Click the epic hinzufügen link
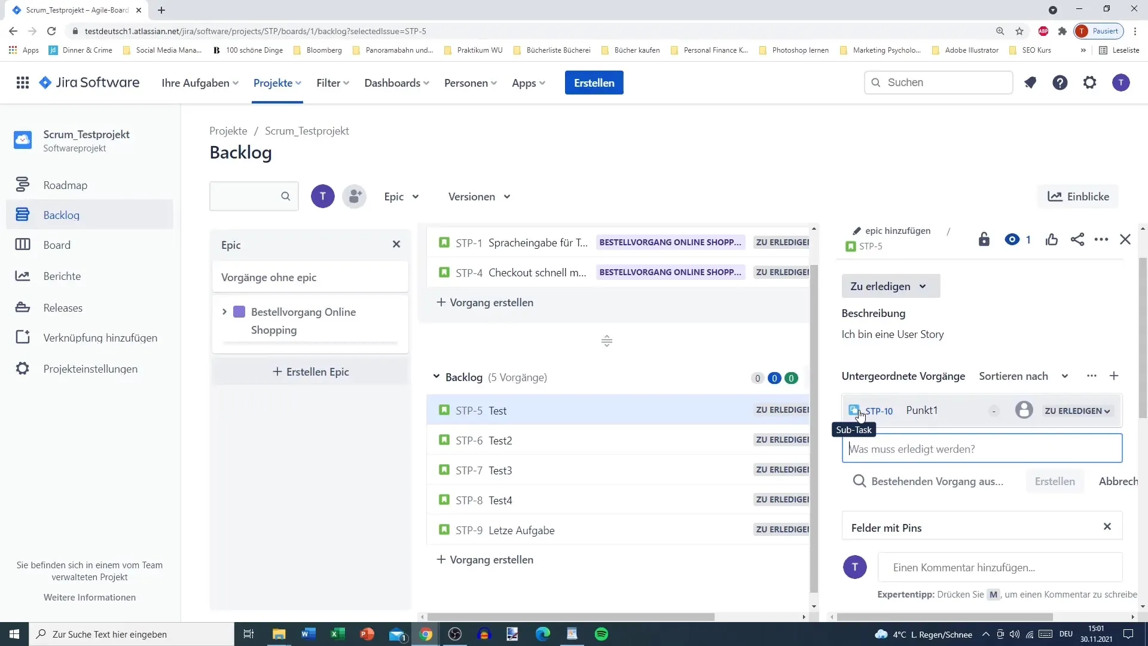 click(x=891, y=230)
